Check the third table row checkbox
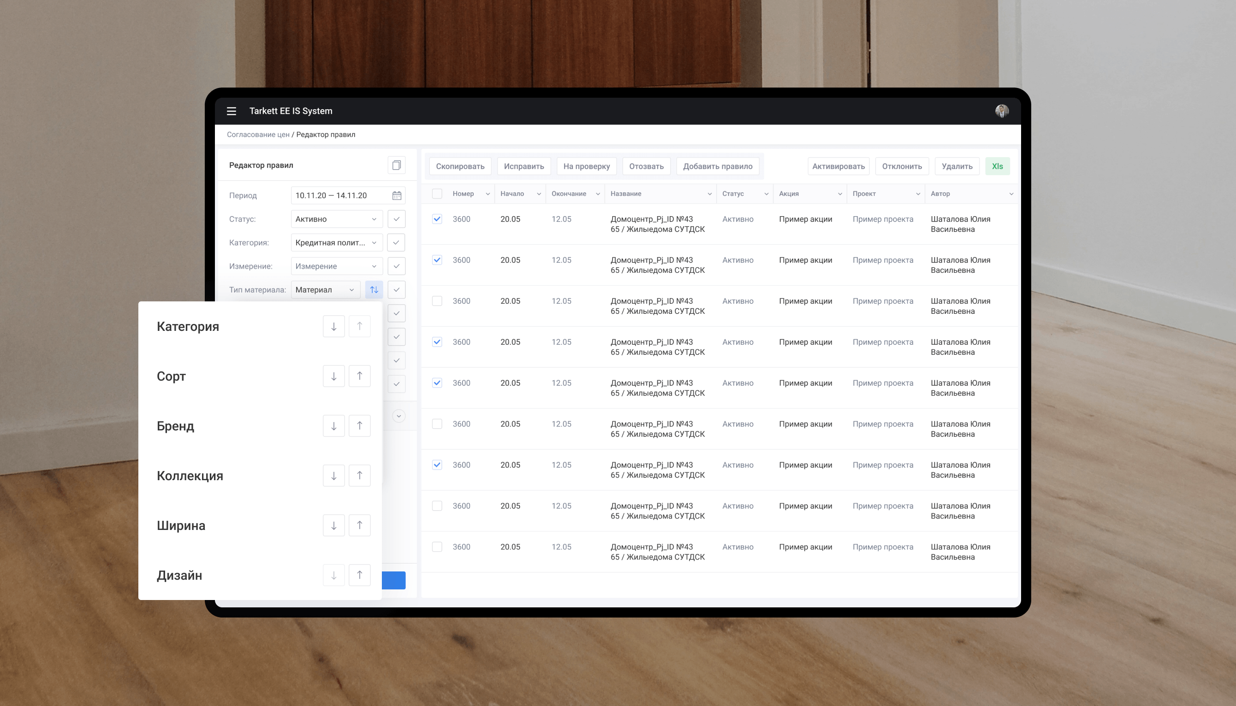Viewport: 1236px width, 706px height. [x=437, y=301]
